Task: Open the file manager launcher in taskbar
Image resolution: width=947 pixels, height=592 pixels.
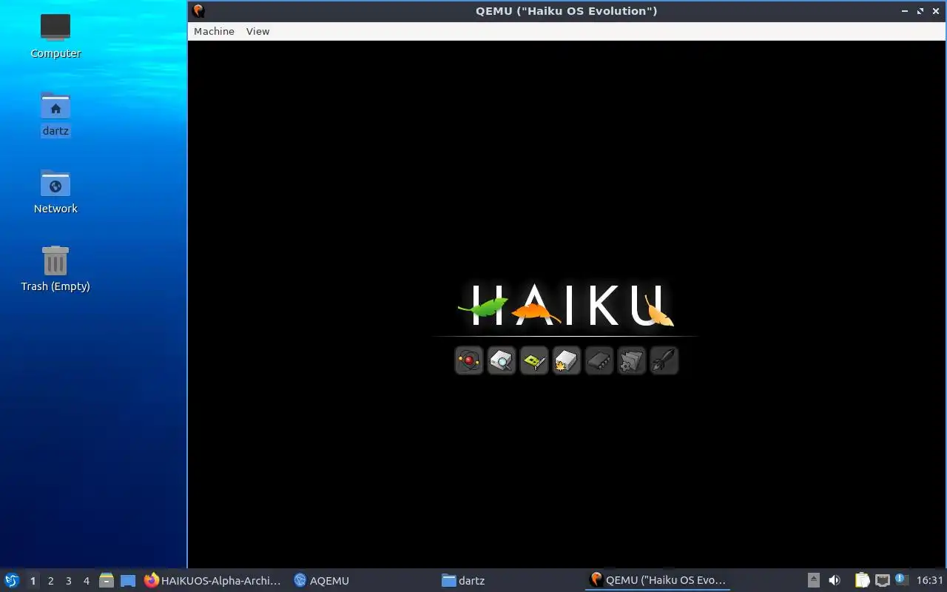Action: pos(107,581)
